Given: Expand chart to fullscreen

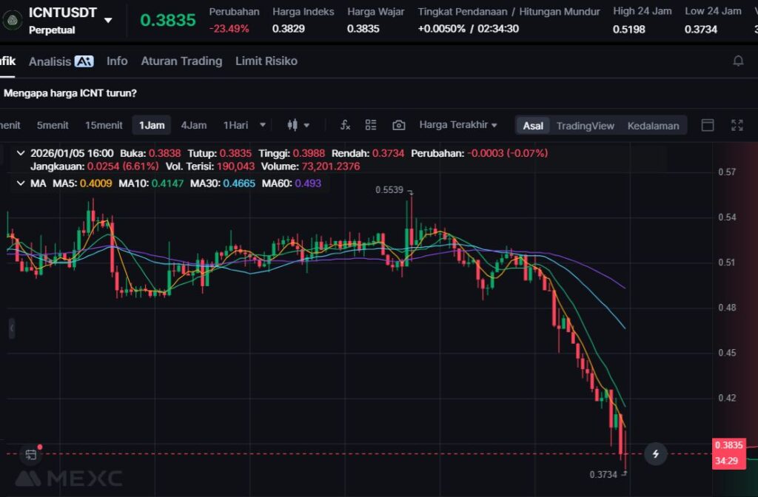Looking at the screenshot, I should (x=737, y=125).
